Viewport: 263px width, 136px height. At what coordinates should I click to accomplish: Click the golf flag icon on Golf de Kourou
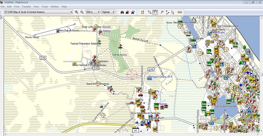pos(120,46)
